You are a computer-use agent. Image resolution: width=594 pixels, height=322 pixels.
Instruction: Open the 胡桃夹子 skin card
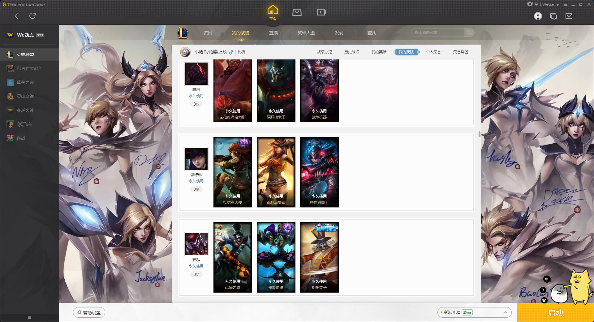click(x=319, y=257)
